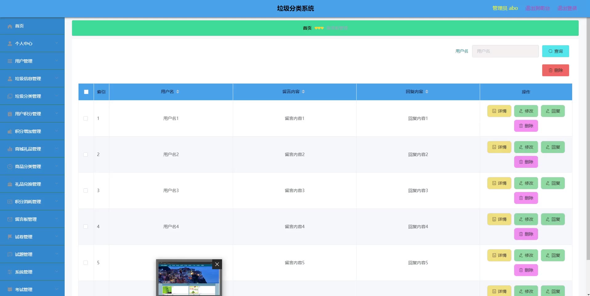
Task: Click 修改 for the 用户名2 row
Action: (x=526, y=147)
